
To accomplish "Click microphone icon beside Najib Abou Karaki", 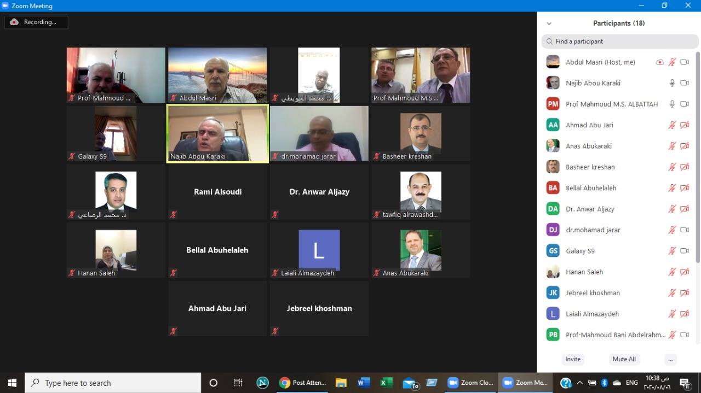I will [x=672, y=83].
